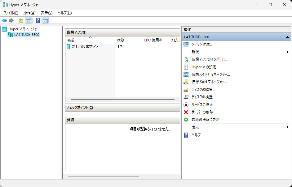Image resolution: width=292 pixels, height=187 pixels.
Task: Select LATITUDE-5300 in the tree
Action: [27, 35]
